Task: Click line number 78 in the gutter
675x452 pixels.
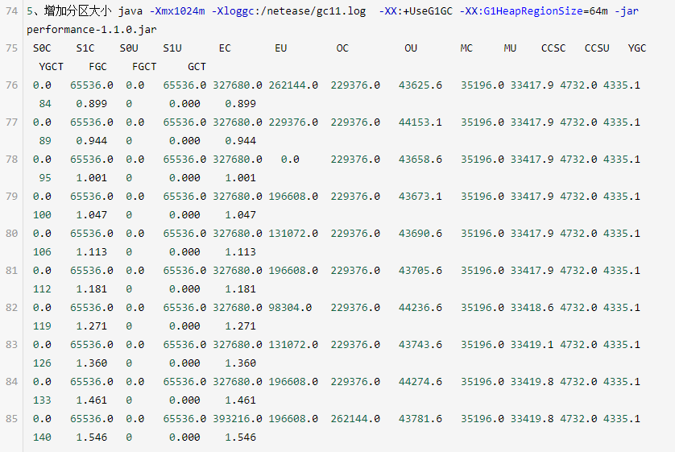Action: [11, 159]
